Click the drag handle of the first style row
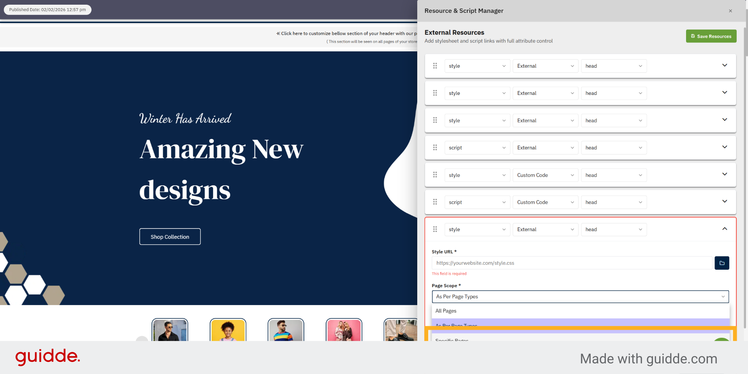The width and height of the screenshot is (748, 374). pos(435,66)
